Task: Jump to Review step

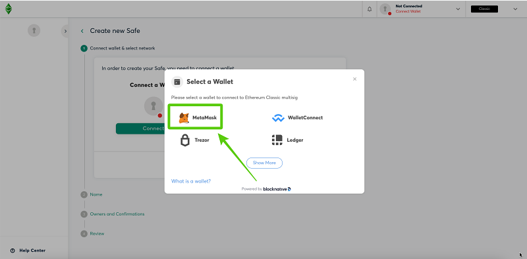Action: coord(97,233)
